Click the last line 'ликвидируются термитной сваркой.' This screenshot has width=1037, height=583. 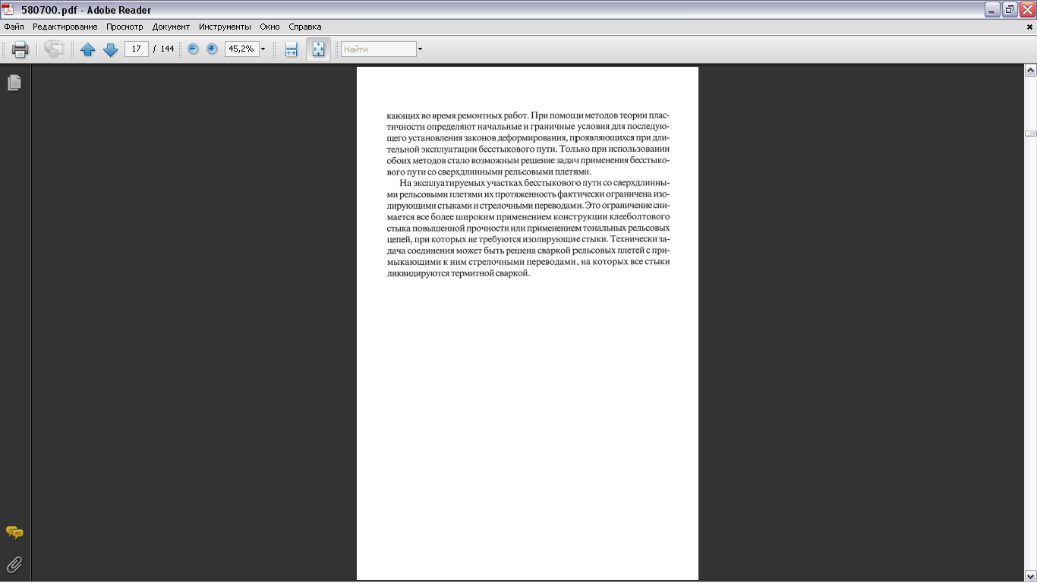coord(458,273)
